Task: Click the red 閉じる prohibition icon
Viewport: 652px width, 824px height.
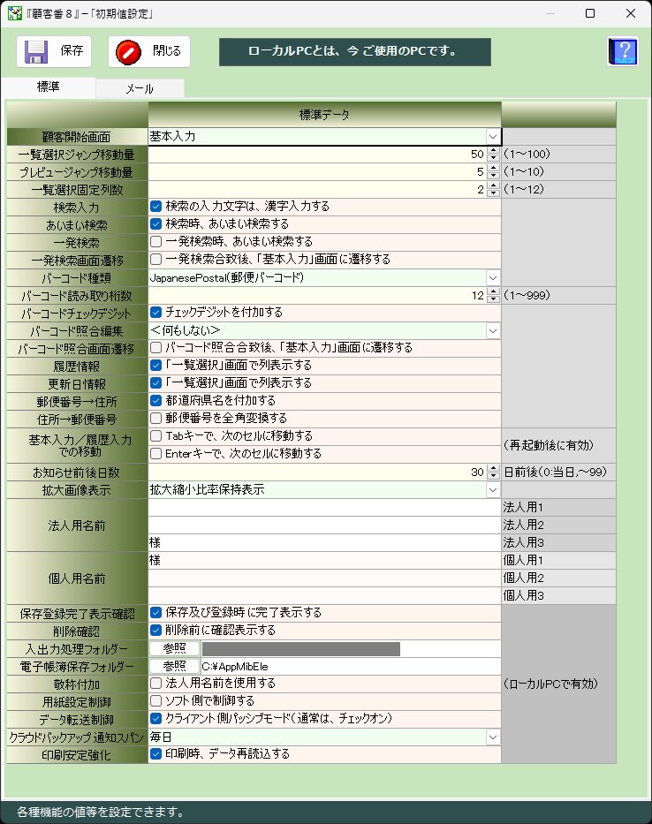Action: click(x=128, y=52)
